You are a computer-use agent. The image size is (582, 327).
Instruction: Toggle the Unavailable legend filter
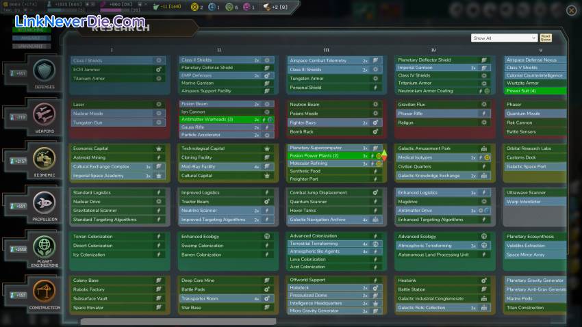pyautogui.click(x=29, y=46)
